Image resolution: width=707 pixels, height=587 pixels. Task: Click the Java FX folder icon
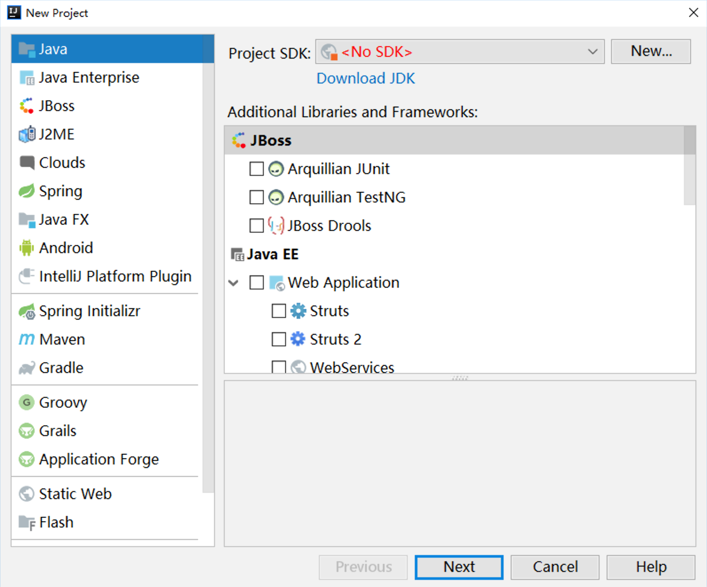pos(27,220)
